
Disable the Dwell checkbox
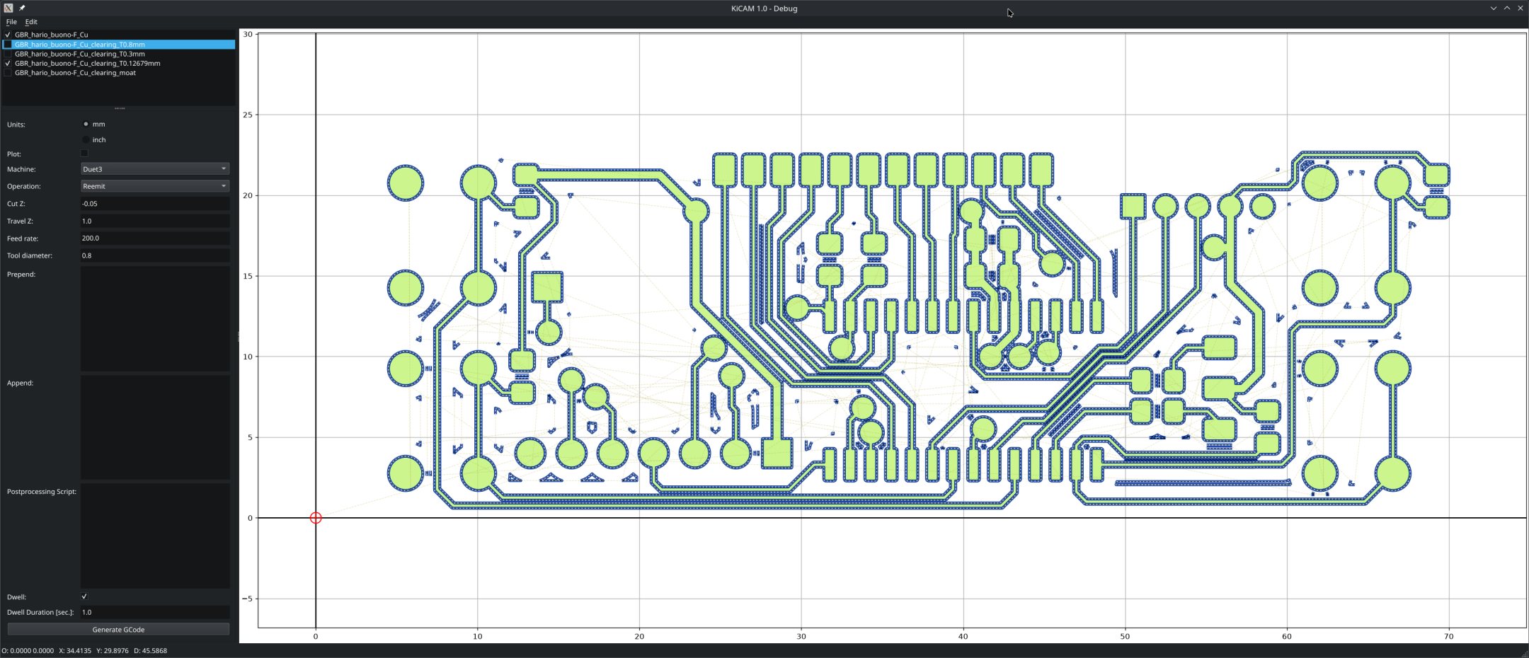coord(84,596)
